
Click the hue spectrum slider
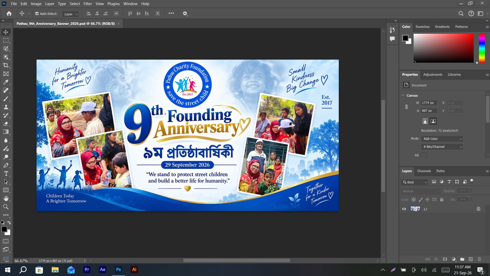[x=482, y=48]
